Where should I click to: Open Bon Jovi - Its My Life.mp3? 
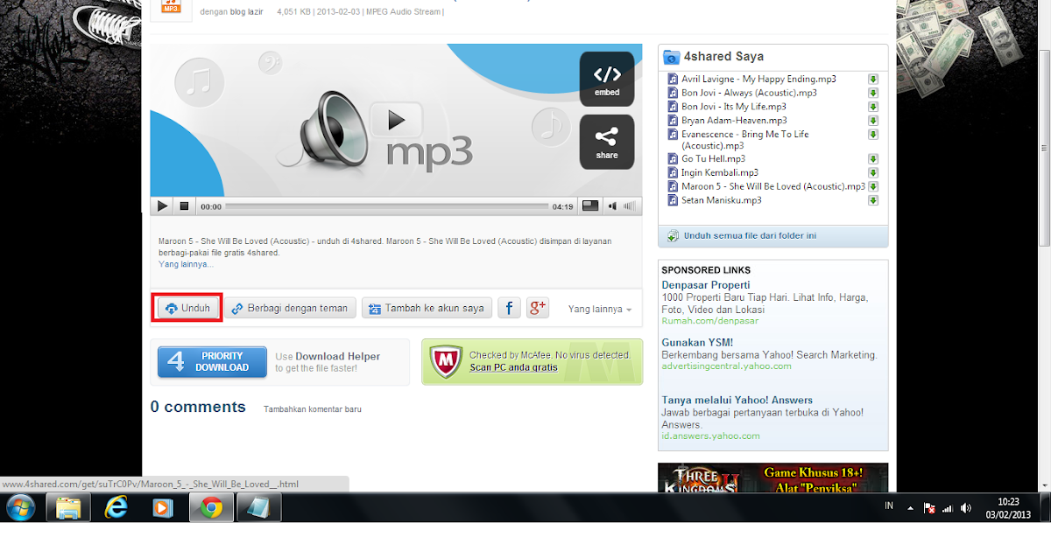click(x=734, y=107)
